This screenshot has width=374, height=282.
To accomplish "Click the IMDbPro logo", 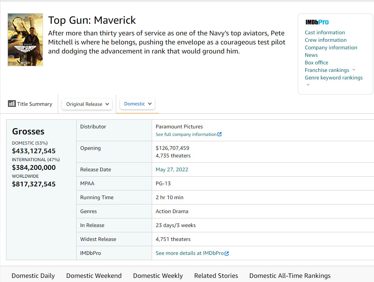I will [317, 22].
